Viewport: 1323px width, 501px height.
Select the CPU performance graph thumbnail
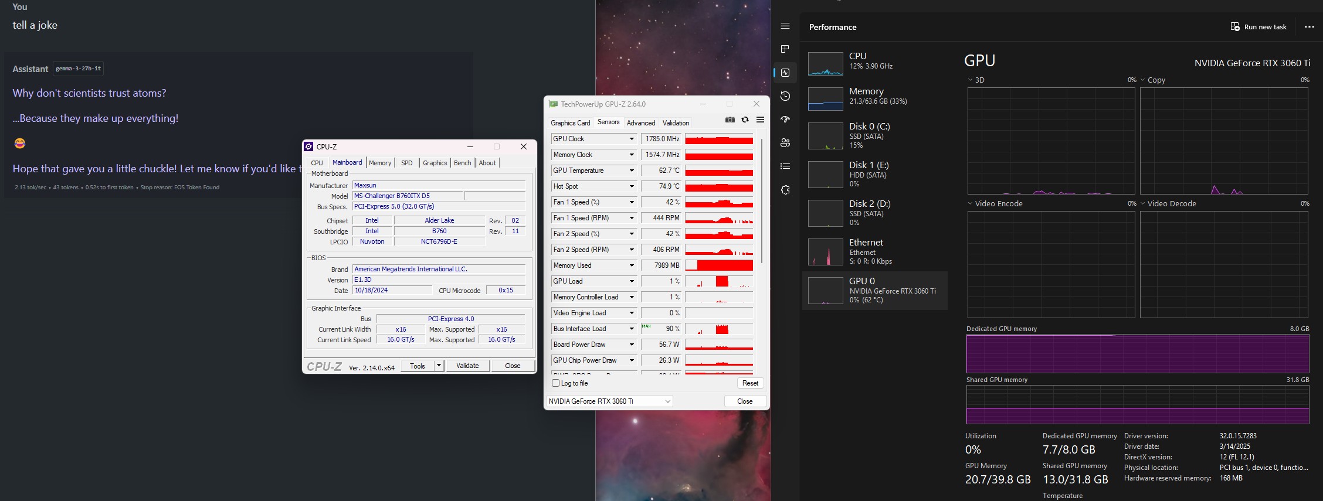pyautogui.click(x=826, y=64)
